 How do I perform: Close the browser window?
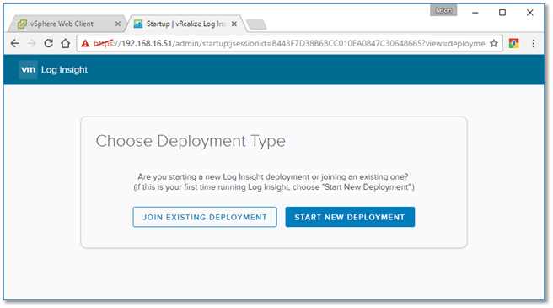pyautogui.click(x=529, y=13)
